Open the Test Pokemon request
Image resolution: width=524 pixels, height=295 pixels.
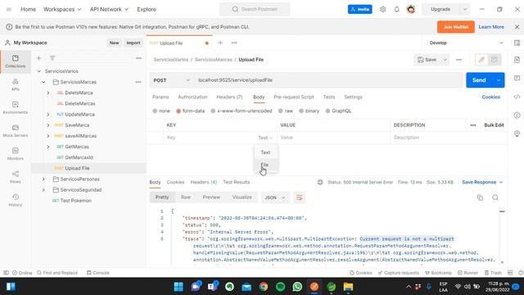76,201
